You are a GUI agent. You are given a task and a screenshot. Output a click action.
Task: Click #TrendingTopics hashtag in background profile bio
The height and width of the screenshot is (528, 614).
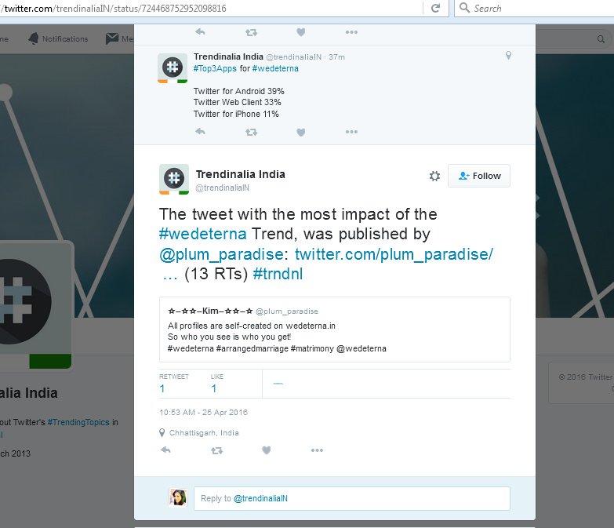click(78, 422)
